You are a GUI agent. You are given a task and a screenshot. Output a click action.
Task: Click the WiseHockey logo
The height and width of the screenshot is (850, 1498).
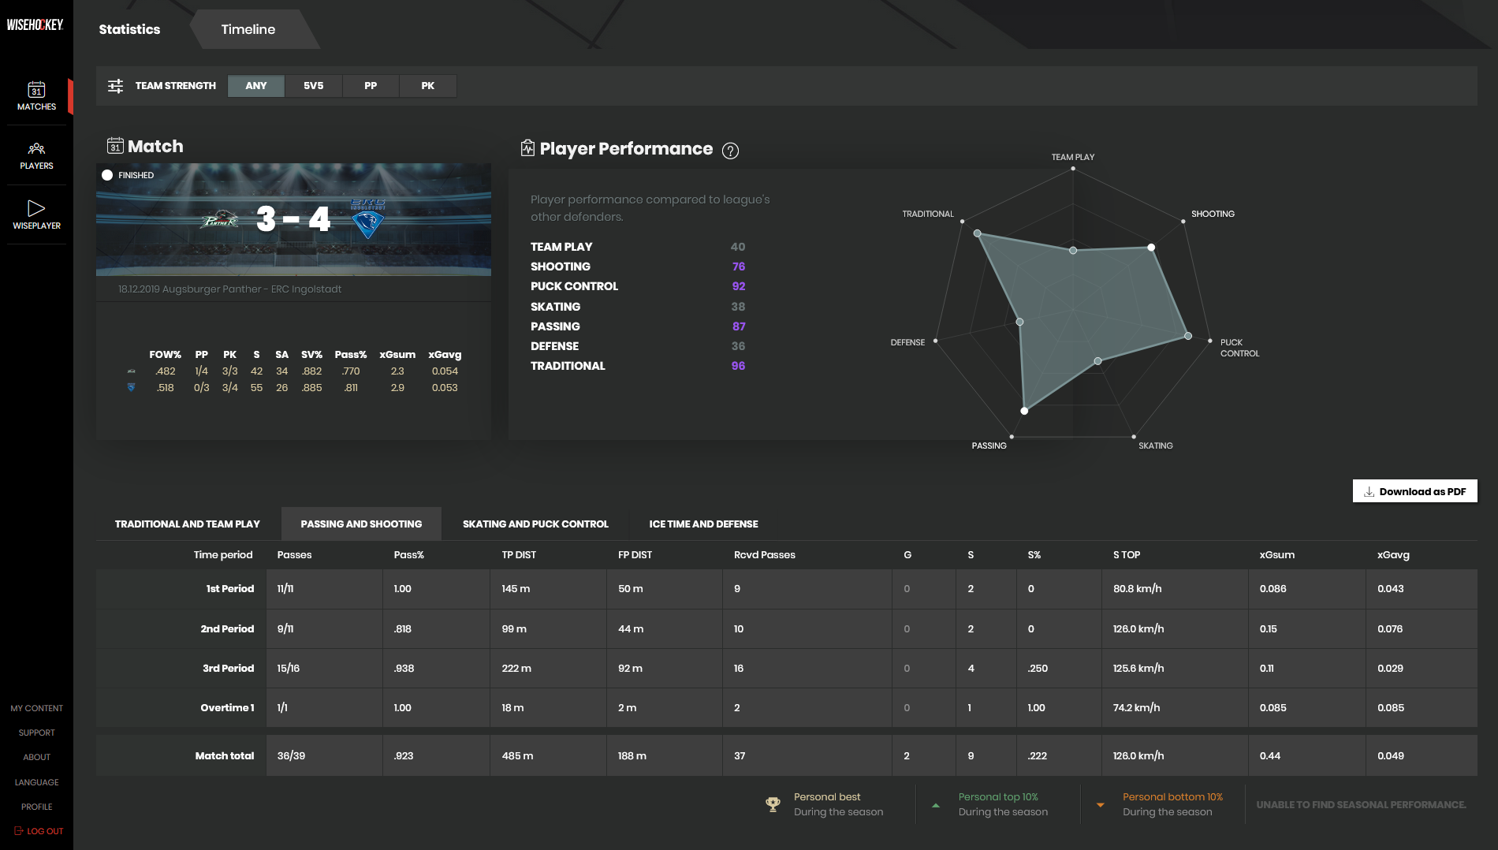click(35, 24)
